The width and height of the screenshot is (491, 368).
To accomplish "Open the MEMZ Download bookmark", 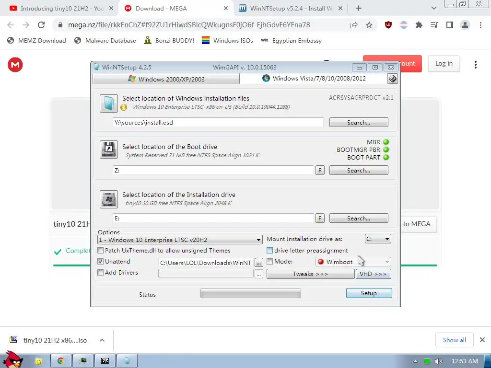I will pos(36,40).
